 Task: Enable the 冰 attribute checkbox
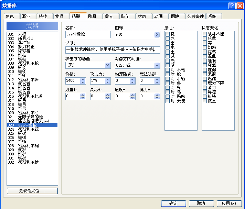[x=168, y=38]
